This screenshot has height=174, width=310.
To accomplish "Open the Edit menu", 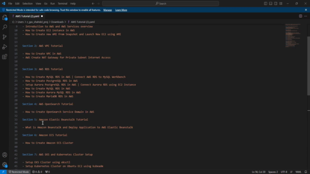I will pyautogui.click(x=17, y=3).
